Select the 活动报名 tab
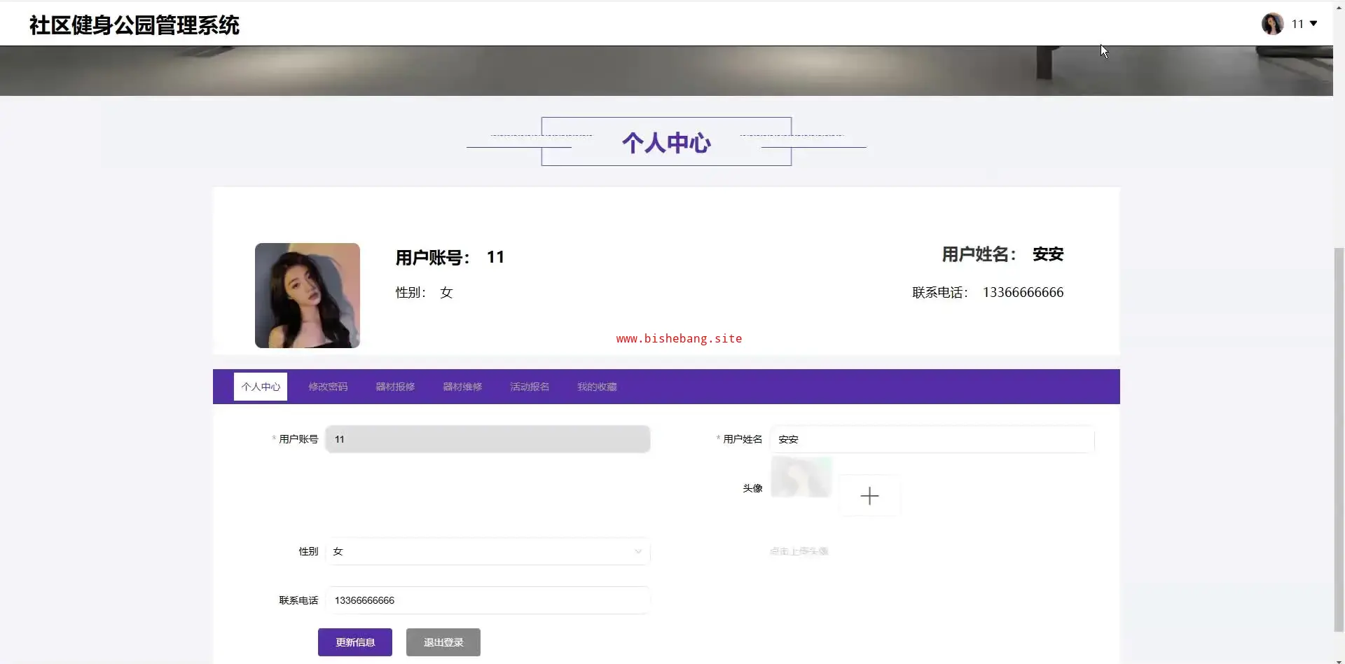This screenshot has width=1345, height=664. pyautogui.click(x=530, y=387)
